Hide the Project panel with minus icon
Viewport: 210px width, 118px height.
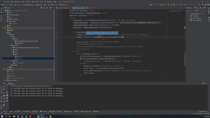point(53,8)
